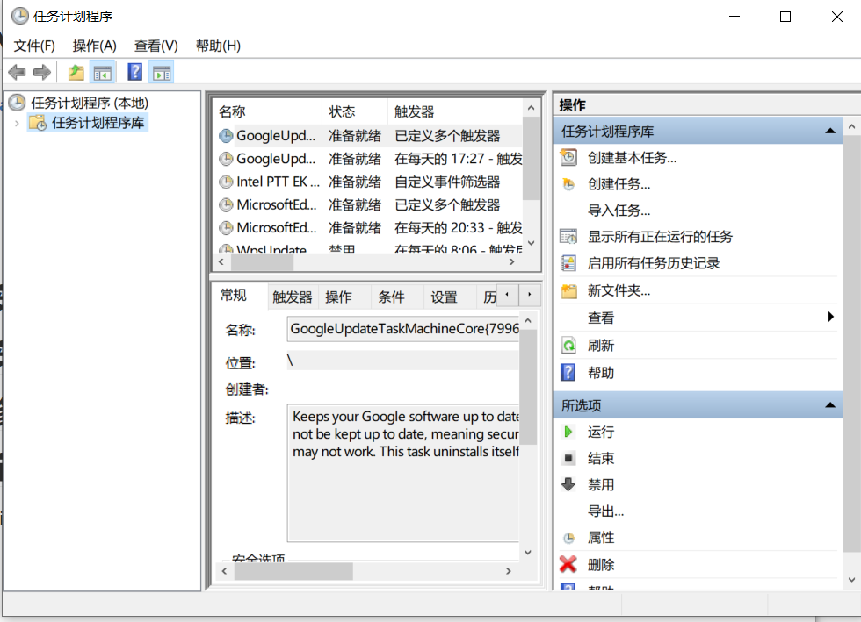Select 任务计划程序 (本地) root node text
This screenshot has width=861, height=622.
tap(90, 103)
